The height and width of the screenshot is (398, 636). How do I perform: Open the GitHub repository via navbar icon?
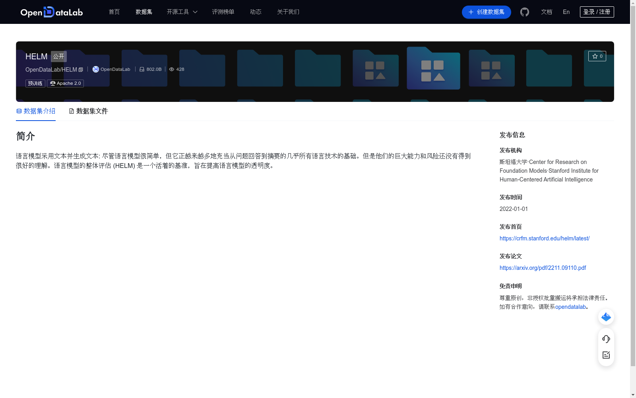(524, 12)
